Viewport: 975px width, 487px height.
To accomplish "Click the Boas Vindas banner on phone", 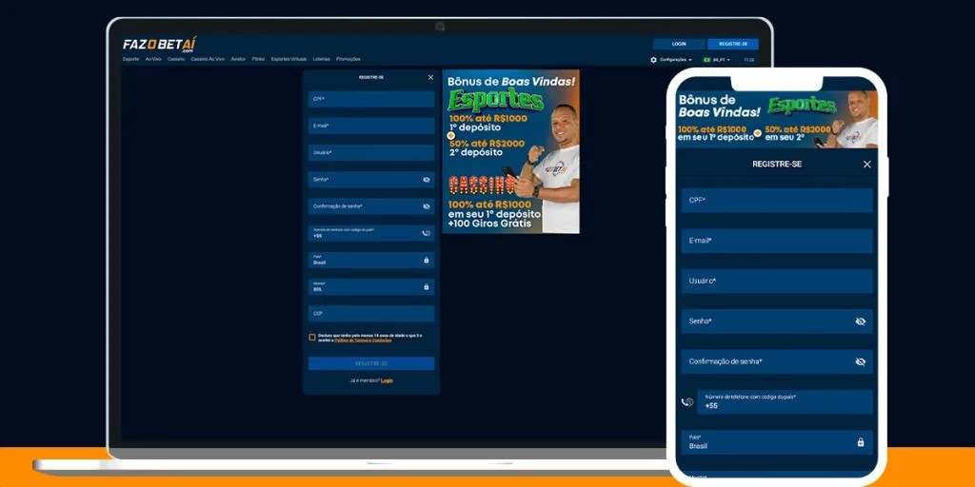I will pyautogui.click(x=777, y=119).
